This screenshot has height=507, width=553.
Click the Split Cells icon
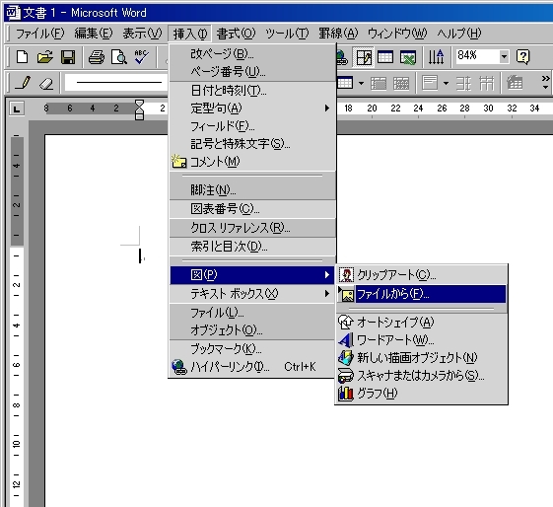(x=401, y=83)
